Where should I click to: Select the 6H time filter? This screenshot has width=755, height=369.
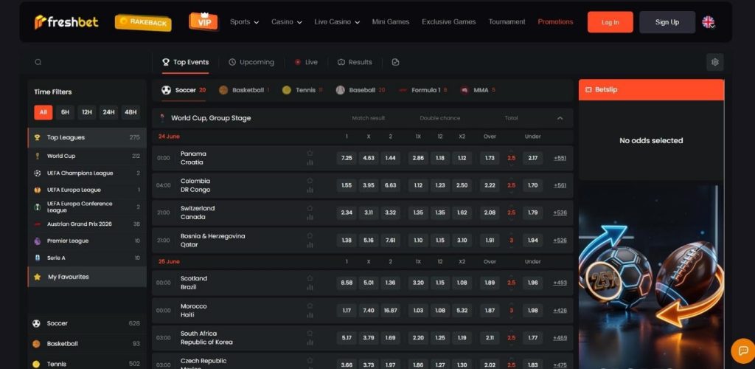click(65, 112)
